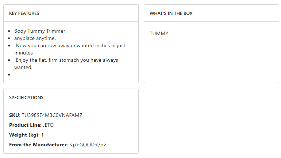Click the WHAT'S IN THE BOX heading
The width and height of the screenshot is (281, 158).
(171, 13)
